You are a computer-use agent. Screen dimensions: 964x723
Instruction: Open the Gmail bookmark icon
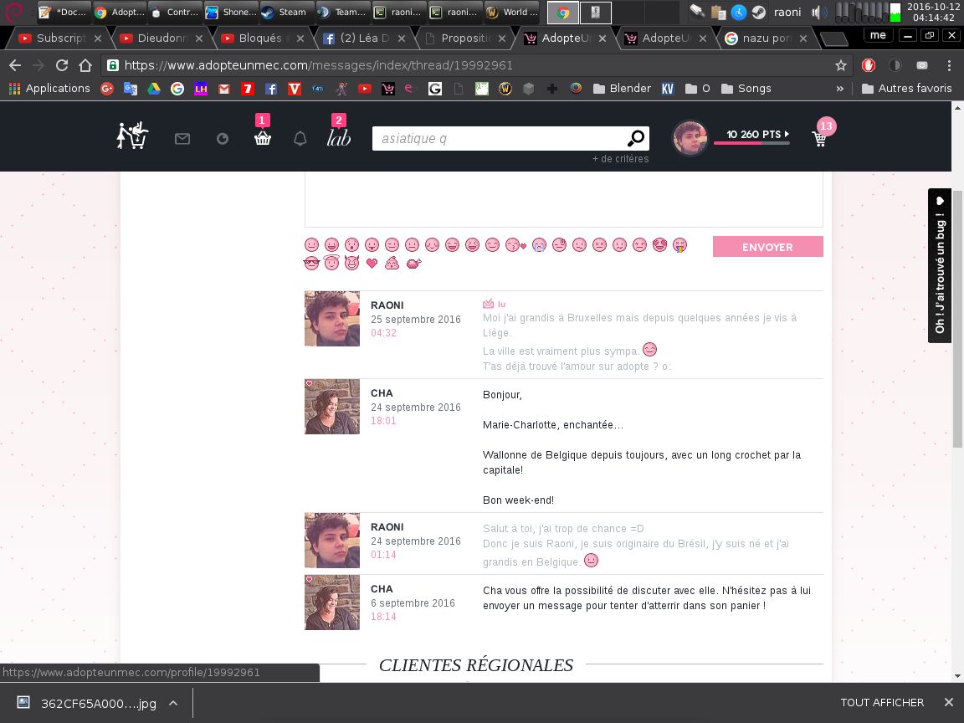click(x=223, y=89)
